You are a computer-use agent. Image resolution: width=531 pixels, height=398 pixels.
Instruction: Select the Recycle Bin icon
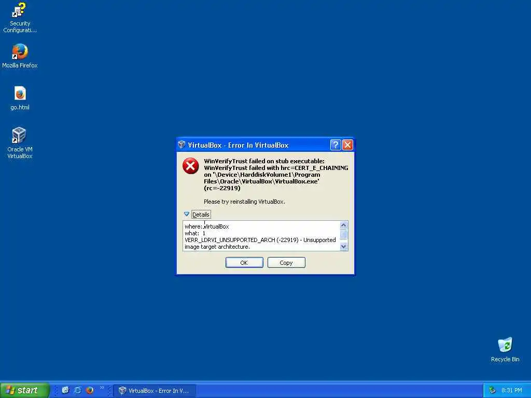pyautogui.click(x=505, y=350)
